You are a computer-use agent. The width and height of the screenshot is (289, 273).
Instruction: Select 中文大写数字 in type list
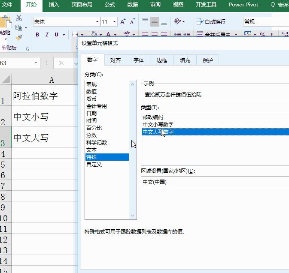coord(215,132)
